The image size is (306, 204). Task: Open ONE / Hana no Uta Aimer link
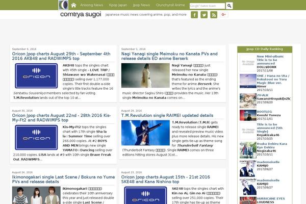pos(273,79)
